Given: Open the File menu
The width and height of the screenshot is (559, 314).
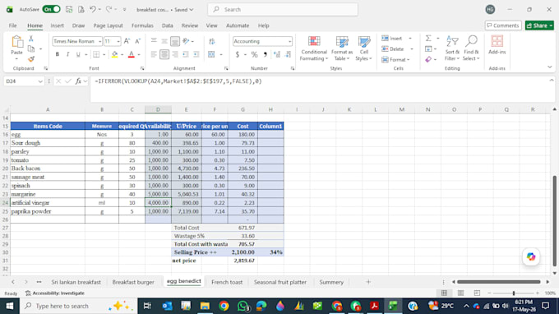Looking at the screenshot, I should (x=13, y=25).
